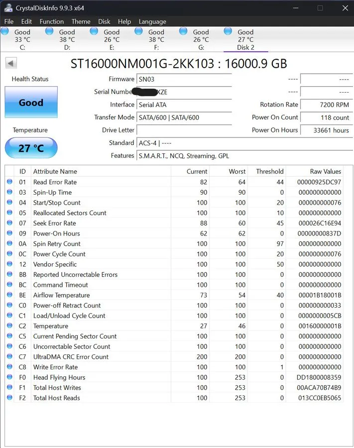This screenshot has width=354, height=448.
Task: Click status orb for Load/Unload Cycle Count
Action: click(x=9, y=315)
